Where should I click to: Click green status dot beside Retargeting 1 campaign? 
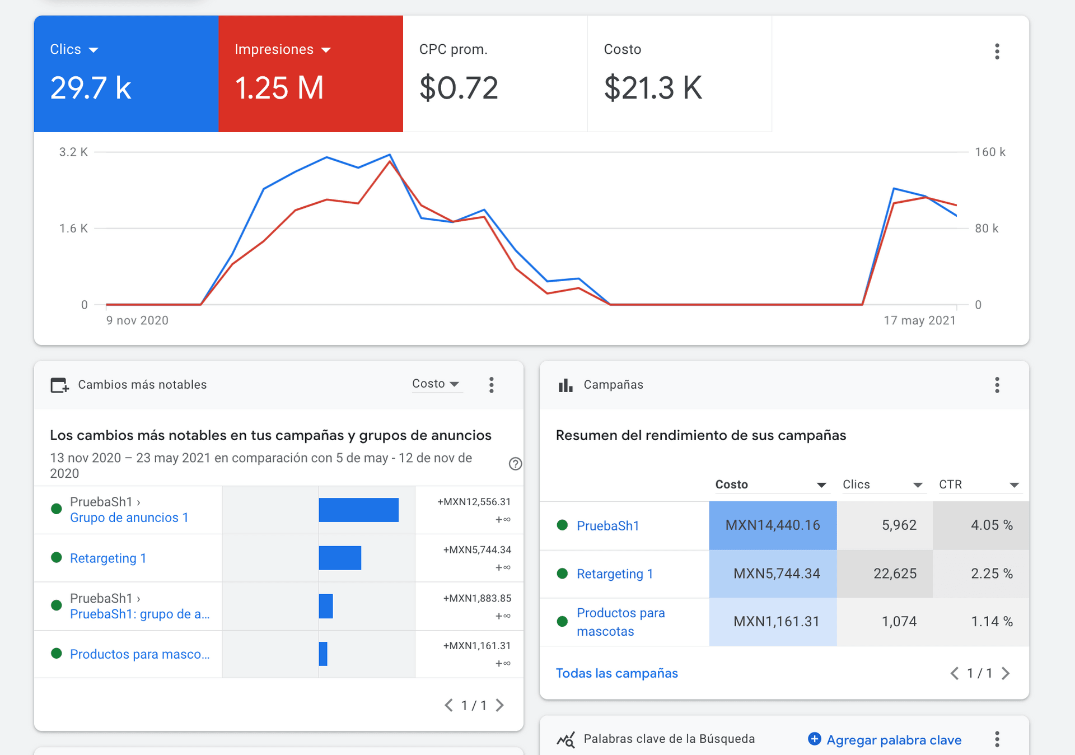coord(562,574)
